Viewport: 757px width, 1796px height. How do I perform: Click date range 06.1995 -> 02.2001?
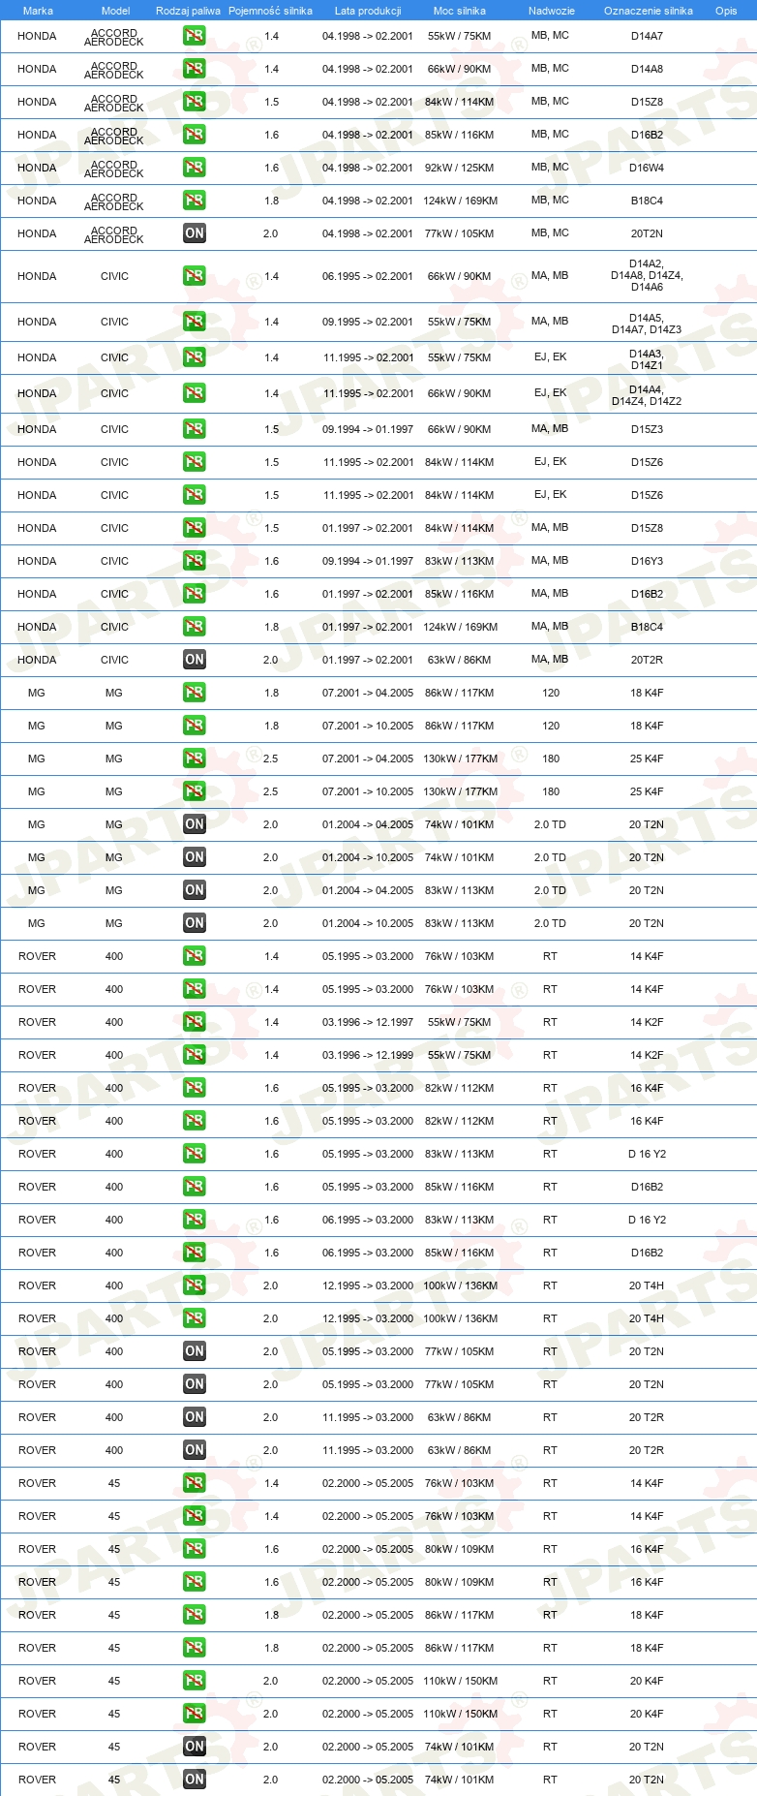pos(368,276)
